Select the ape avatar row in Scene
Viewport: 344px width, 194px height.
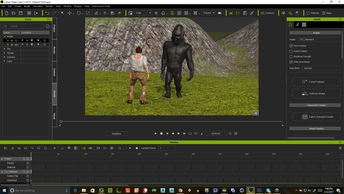(x=26, y=45)
